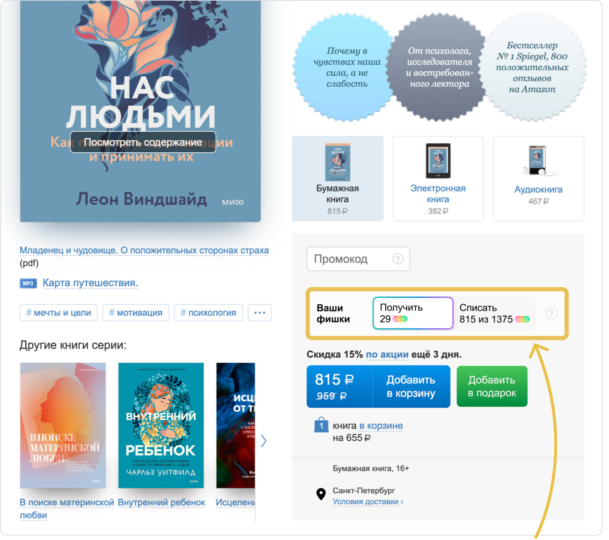Image resolution: width=609 pixels, height=540 pixels.
Task: Choose the Бумажная книга format
Action: click(337, 178)
